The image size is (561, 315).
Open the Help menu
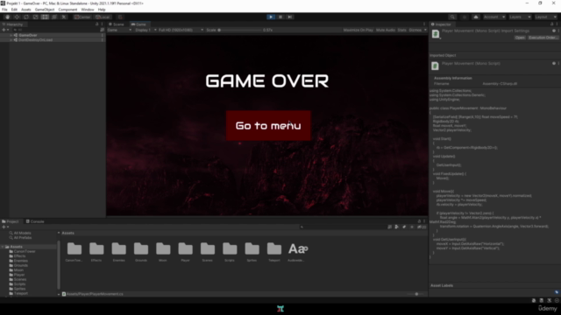[102, 10]
